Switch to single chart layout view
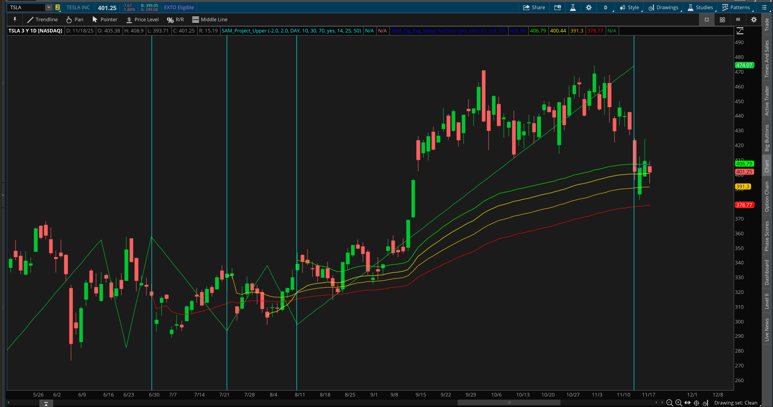The image size is (773, 407). pyautogui.click(x=707, y=20)
